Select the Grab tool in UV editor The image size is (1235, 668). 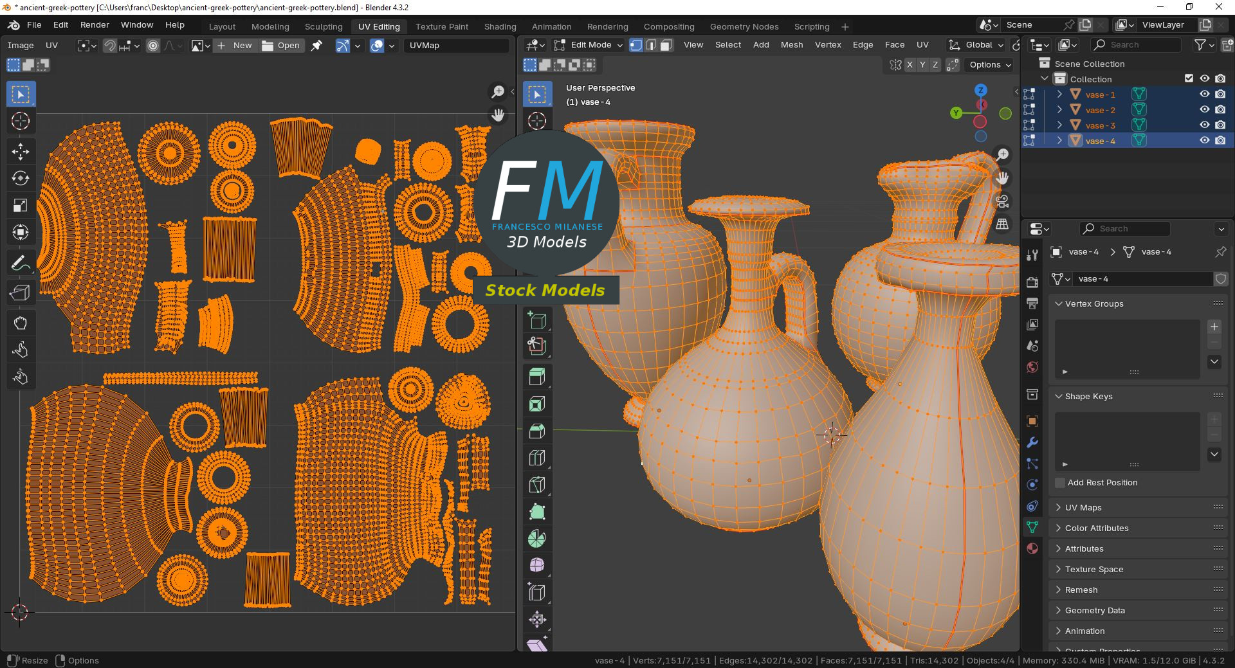coord(20,323)
